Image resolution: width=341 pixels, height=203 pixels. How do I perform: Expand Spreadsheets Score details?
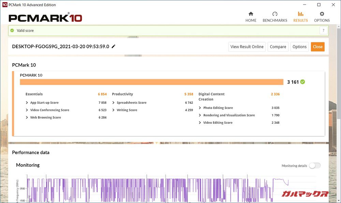tap(114, 103)
